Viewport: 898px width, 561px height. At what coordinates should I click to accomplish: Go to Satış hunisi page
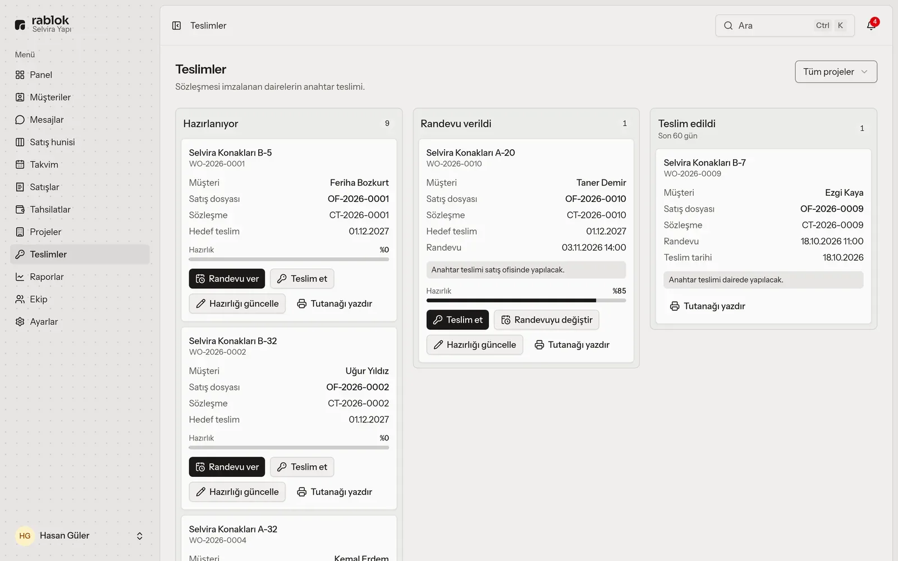pyautogui.click(x=80, y=142)
